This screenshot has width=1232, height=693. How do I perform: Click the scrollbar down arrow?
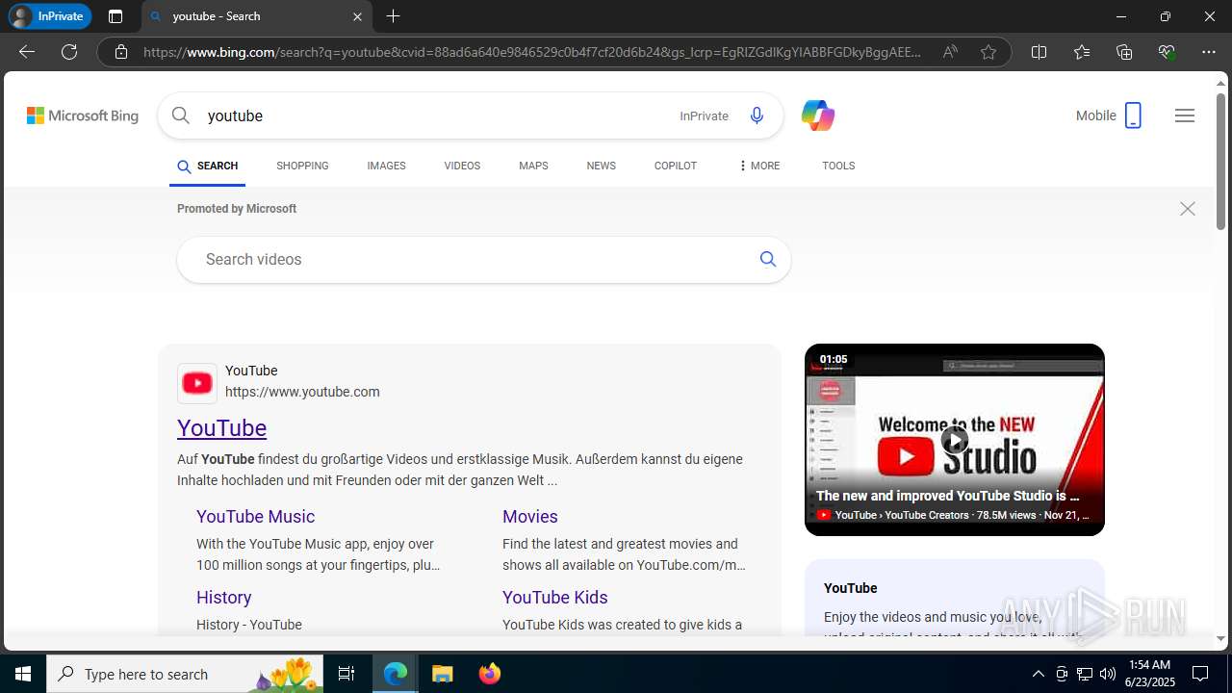pyautogui.click(x=1220, y=639)
